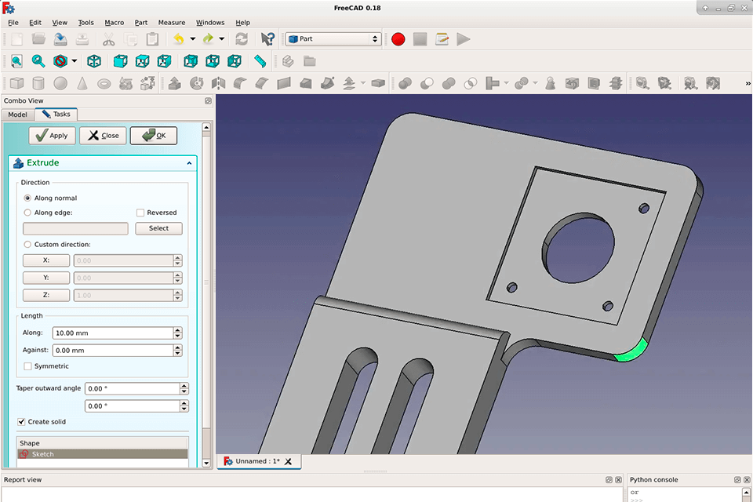The image size is (753, 502).
Task: Enable the Symmetric checkbox
Action: coord(28,366)
